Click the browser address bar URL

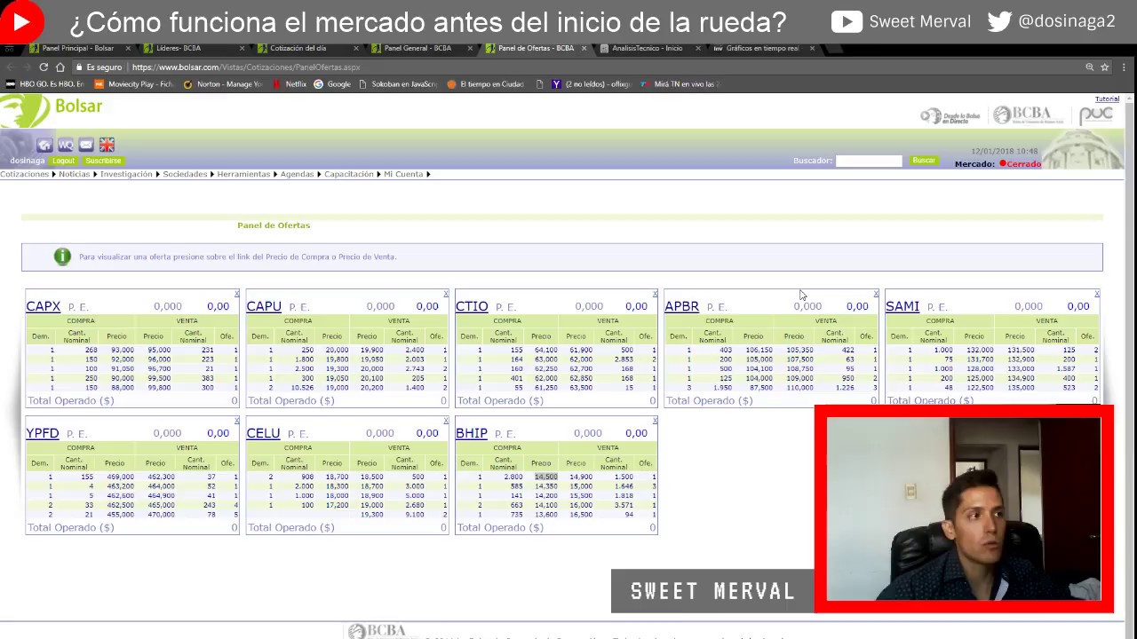point(246,67)
